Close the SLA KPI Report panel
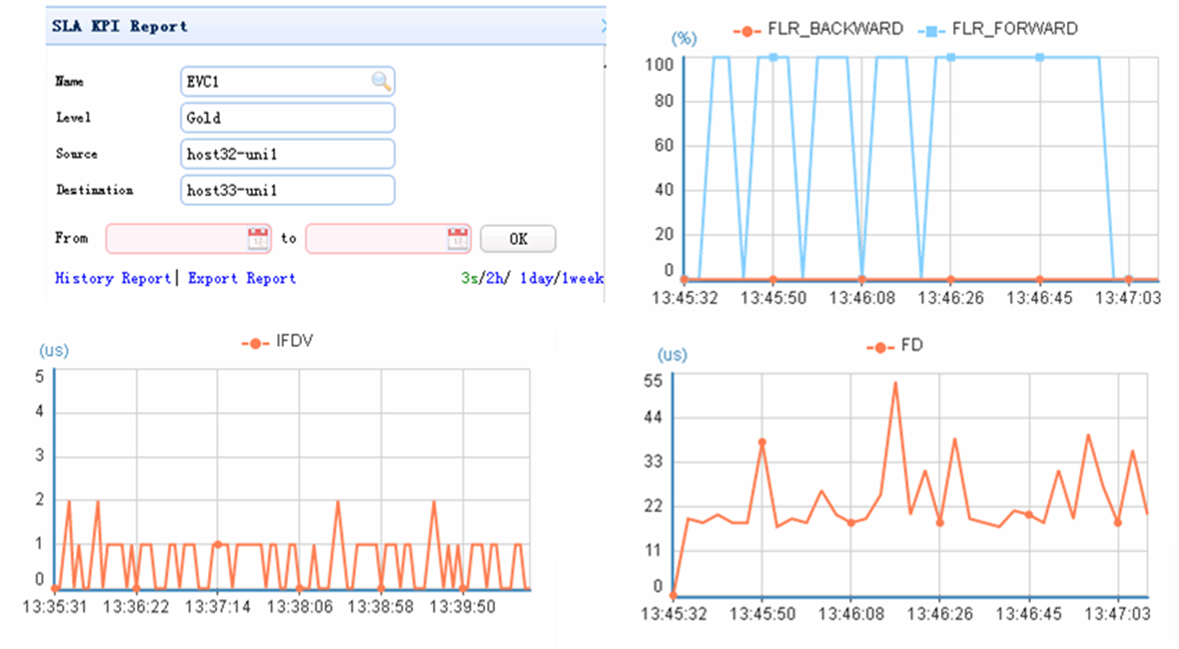The height and width of the screenshot is (649, 1179). [x=603, y=26]
